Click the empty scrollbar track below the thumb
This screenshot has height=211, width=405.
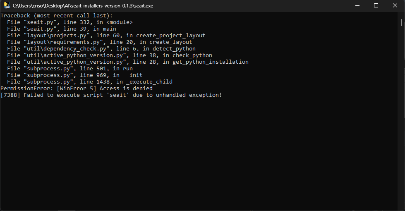[x=401, y=116]
